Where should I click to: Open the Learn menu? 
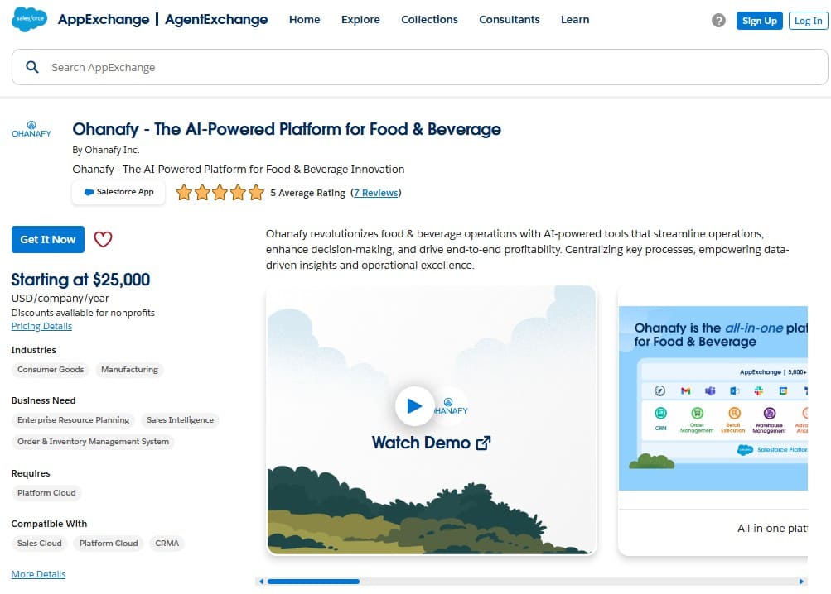tap(575, 20)
